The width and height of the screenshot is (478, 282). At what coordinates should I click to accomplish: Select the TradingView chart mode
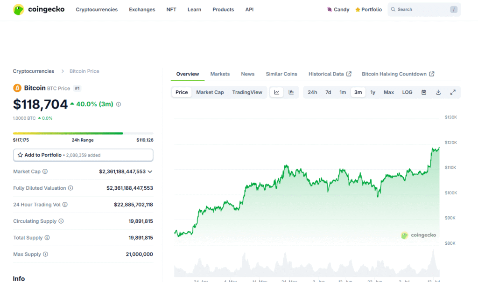(x=247, y=92)
